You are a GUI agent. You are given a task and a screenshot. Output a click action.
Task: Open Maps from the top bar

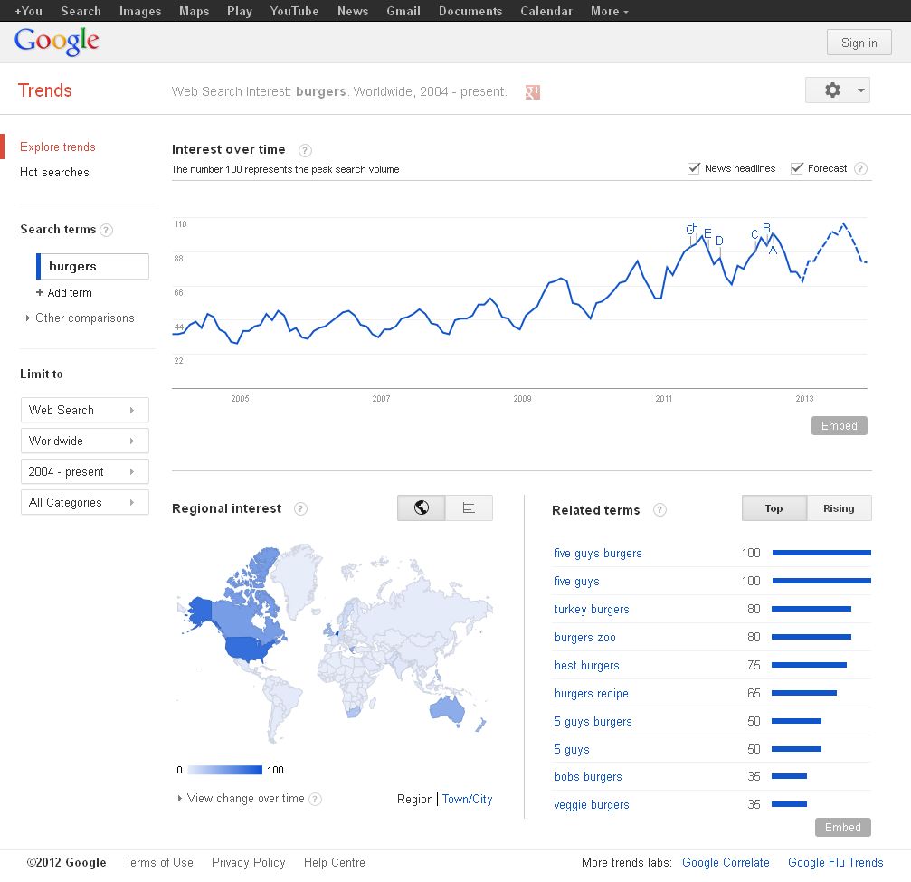point(195,11)
